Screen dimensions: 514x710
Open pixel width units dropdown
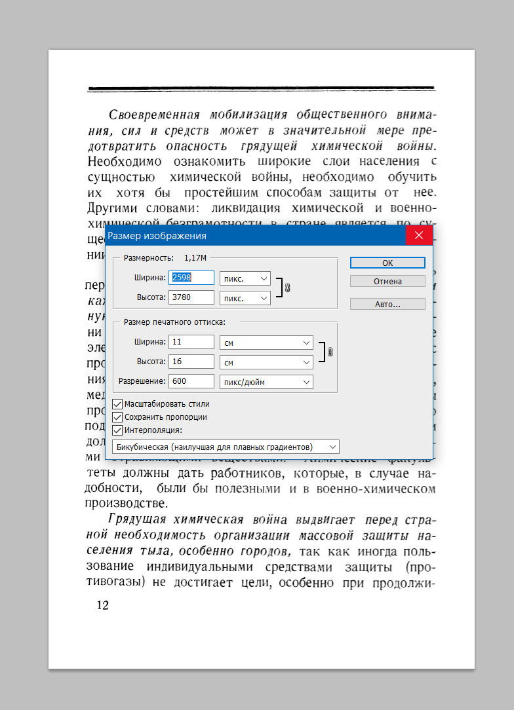[245, 278]
